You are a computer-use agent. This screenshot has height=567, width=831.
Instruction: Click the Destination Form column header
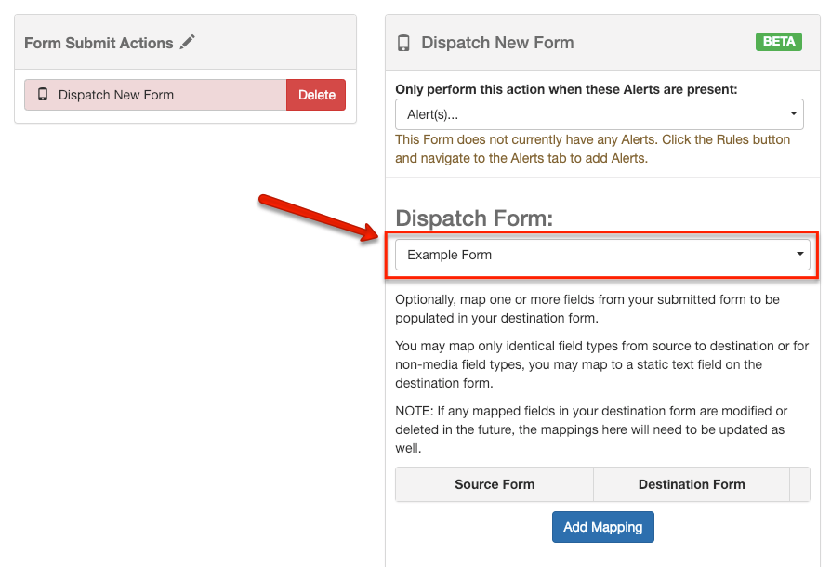tap(691, 484)
